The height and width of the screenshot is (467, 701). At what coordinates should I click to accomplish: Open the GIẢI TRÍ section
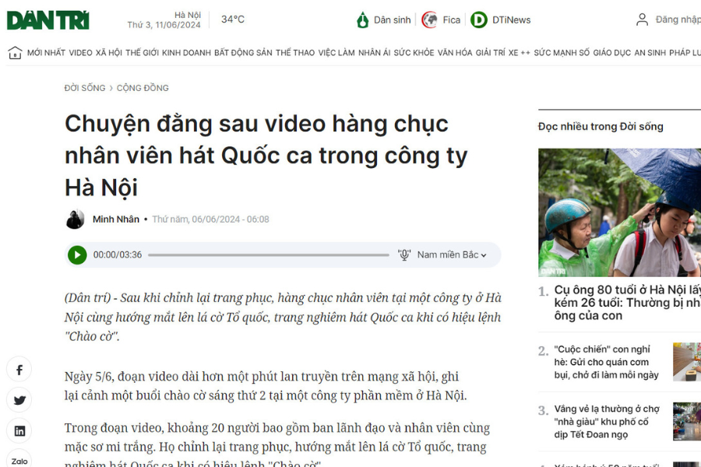coord(491,53)
